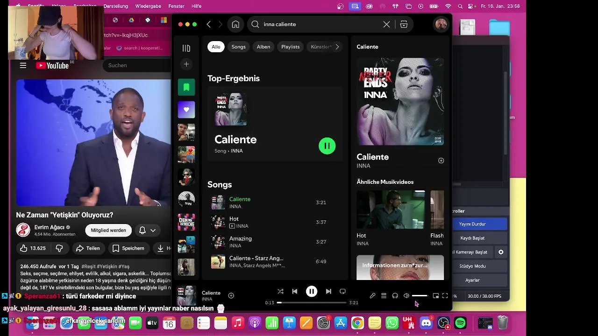Add Caliente to library in the right panel
The image size is (598, 336).
pyautogui.click(x=441, y=161)
